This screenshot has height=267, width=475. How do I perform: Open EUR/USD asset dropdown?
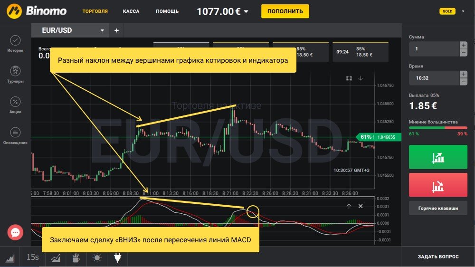70,30
